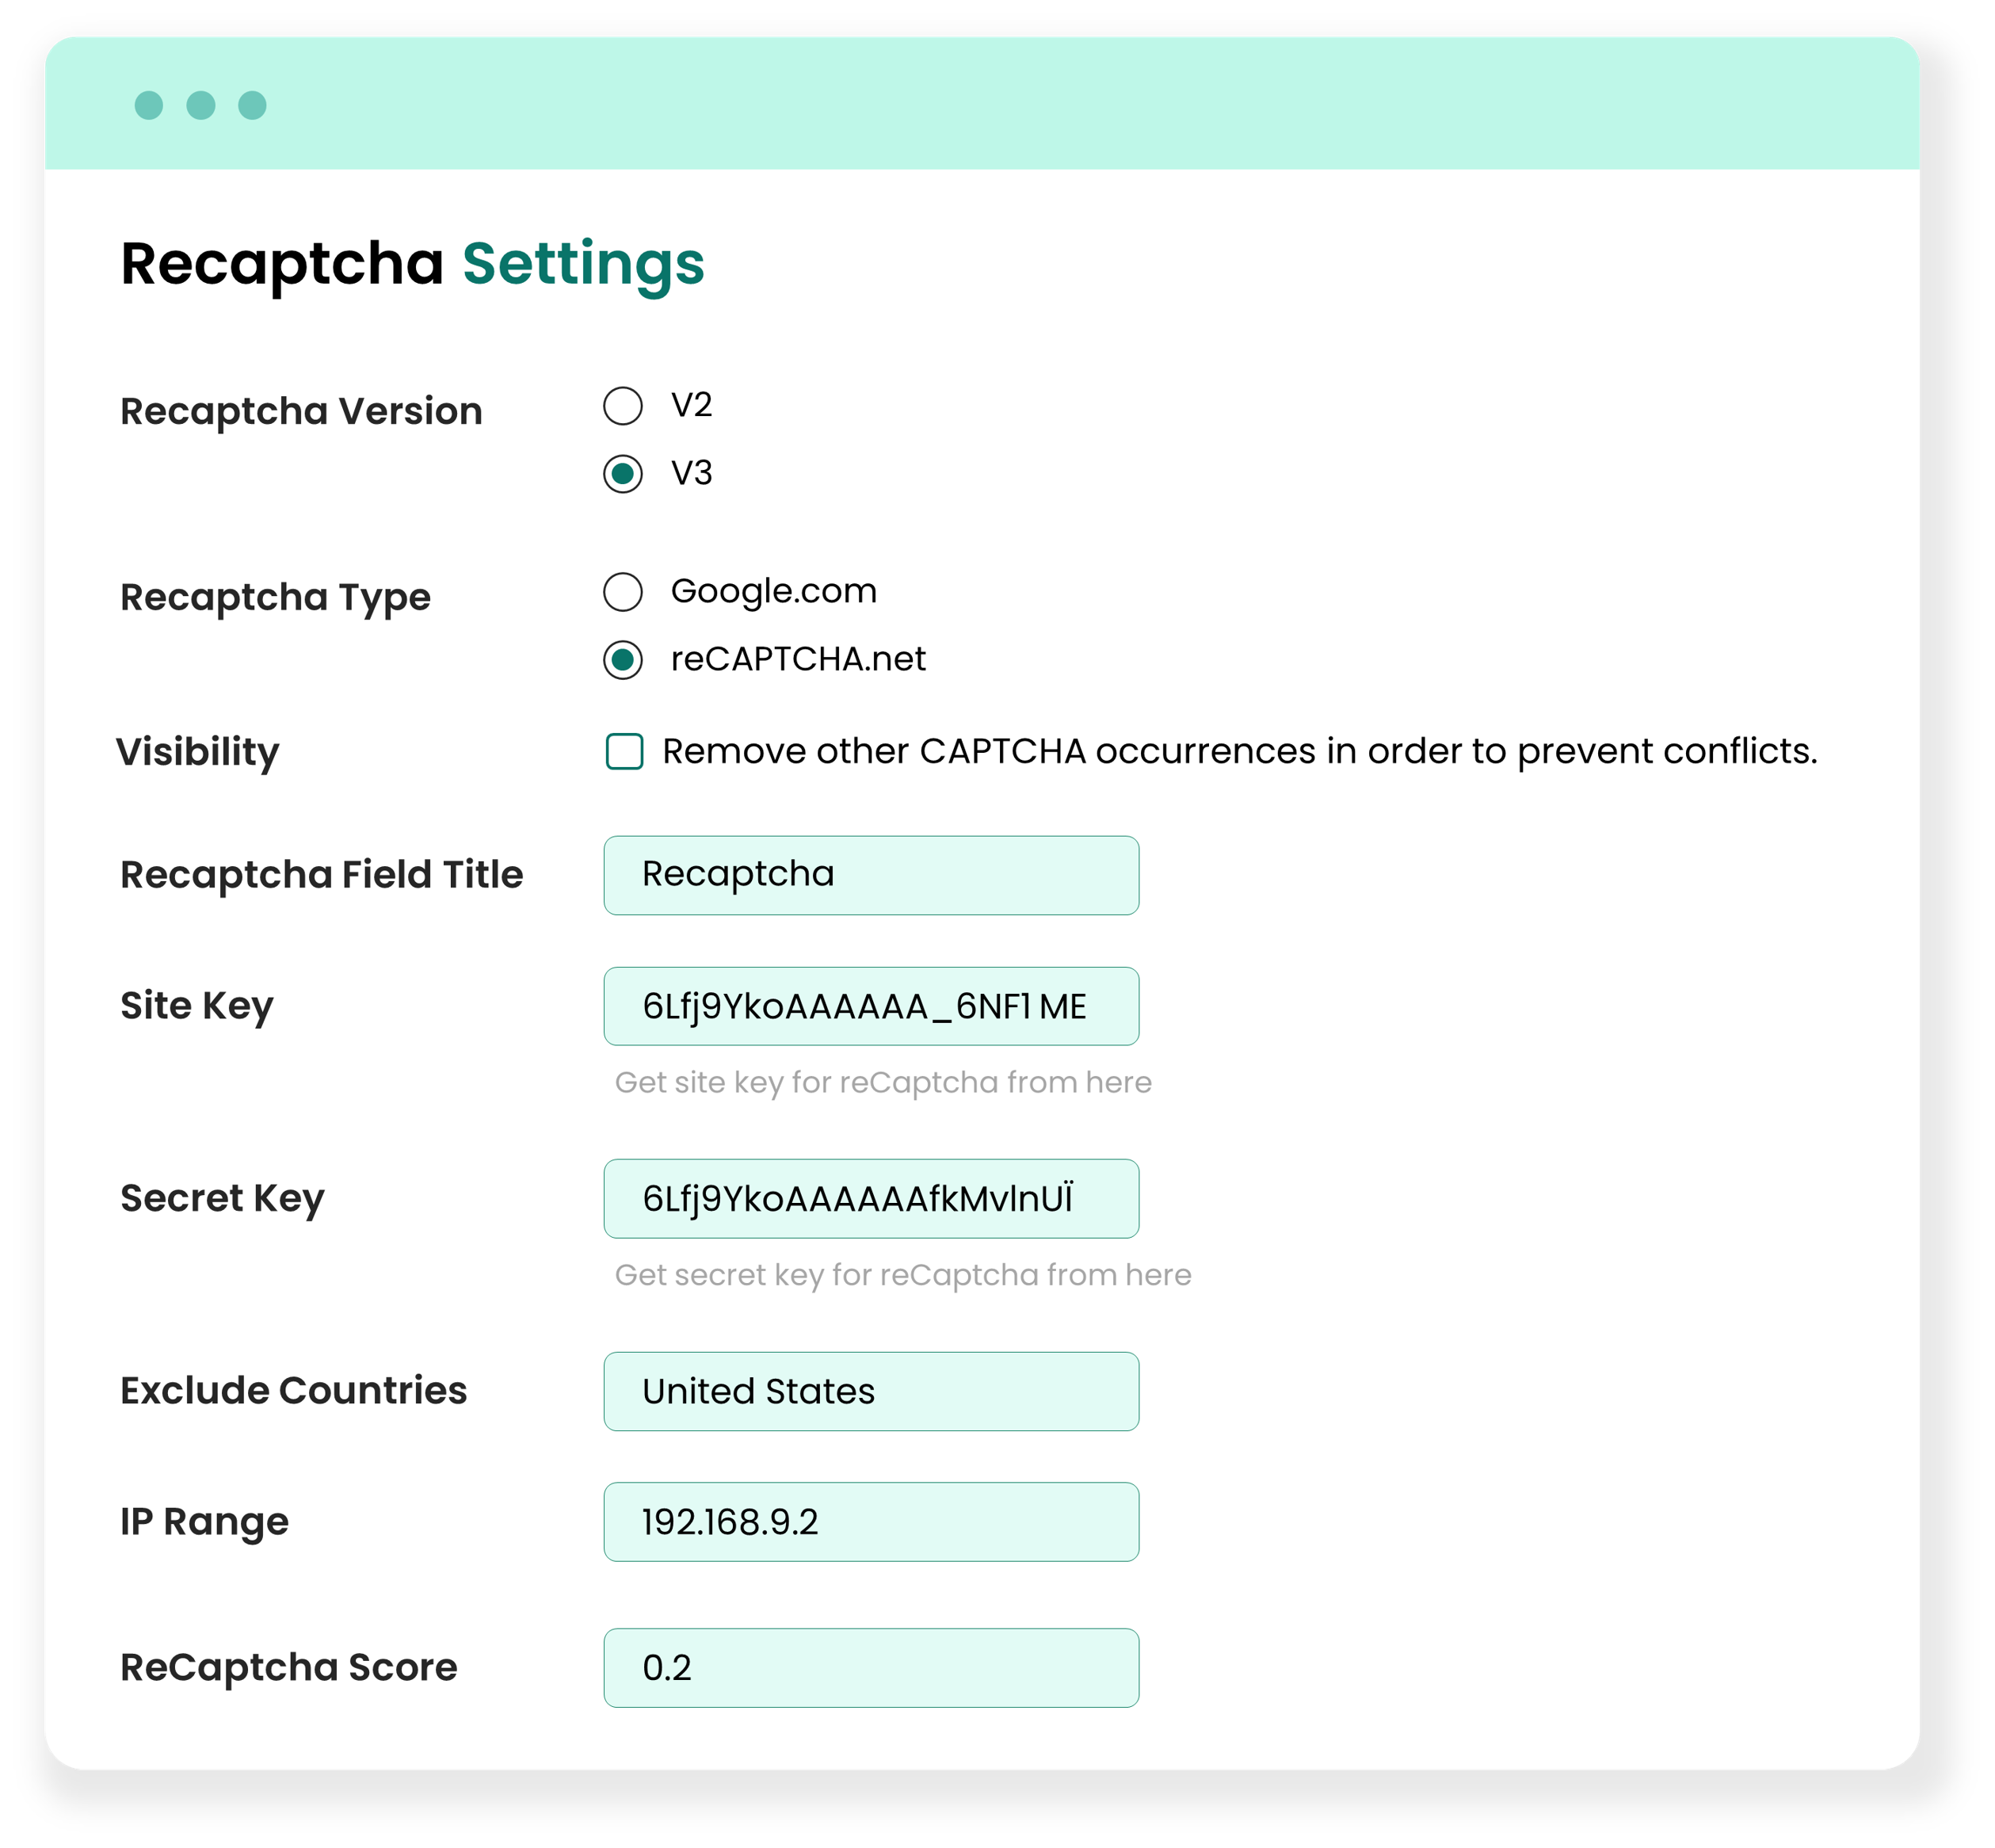This screenshot has width=1995, height=1848.
Task: Select the ReCaptcha Score value 0.2
Action: 870,1667
